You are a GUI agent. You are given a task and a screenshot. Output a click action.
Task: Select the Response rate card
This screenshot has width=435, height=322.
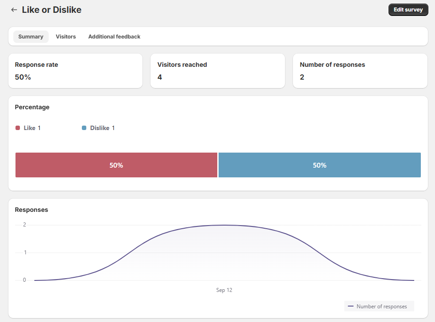point(75,71)
